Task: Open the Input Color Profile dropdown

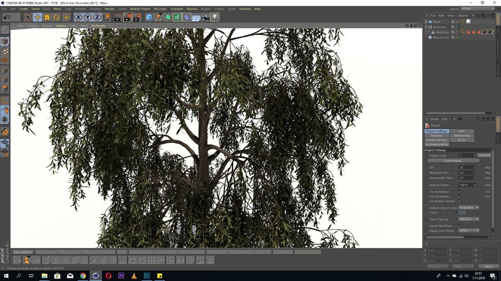Action: tap(469, 230)
